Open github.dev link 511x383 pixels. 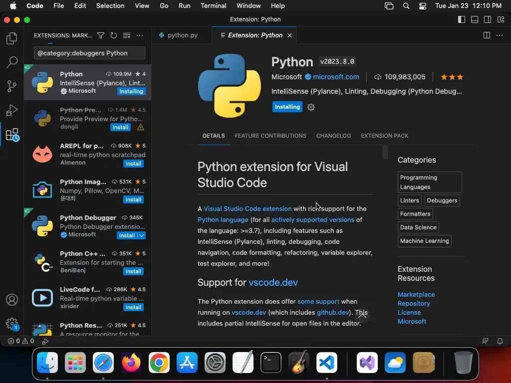click(x=333, y=312)
